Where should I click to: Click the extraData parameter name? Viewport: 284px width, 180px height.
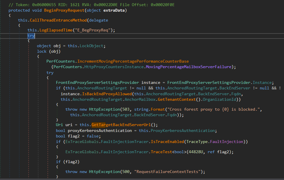pyautogui.click(x=114, y=10)
